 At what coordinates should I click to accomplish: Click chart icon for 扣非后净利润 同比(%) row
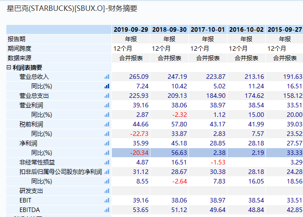click(107, 182)
